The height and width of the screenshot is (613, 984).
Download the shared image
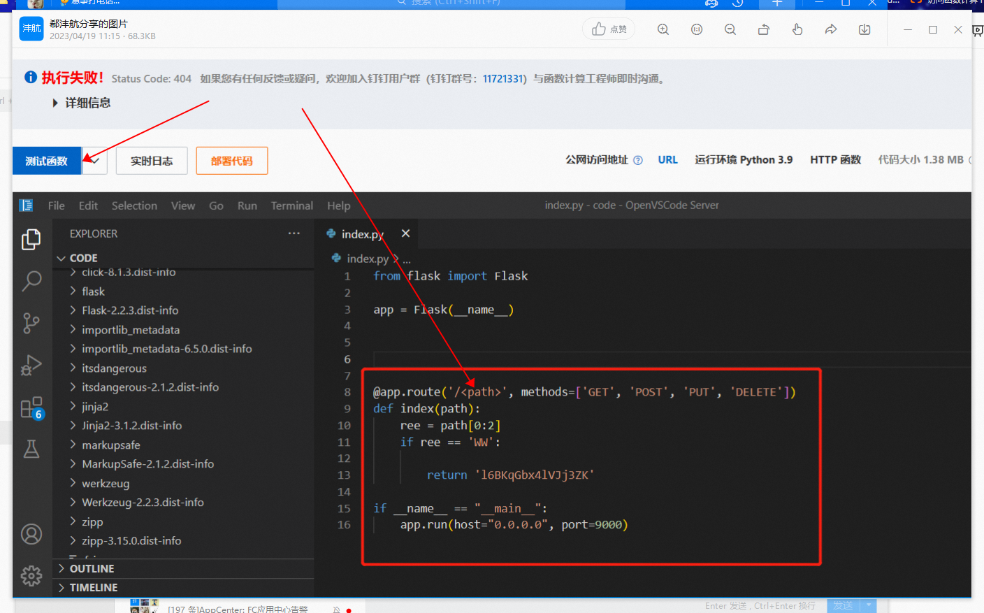[x=864, y=29]
